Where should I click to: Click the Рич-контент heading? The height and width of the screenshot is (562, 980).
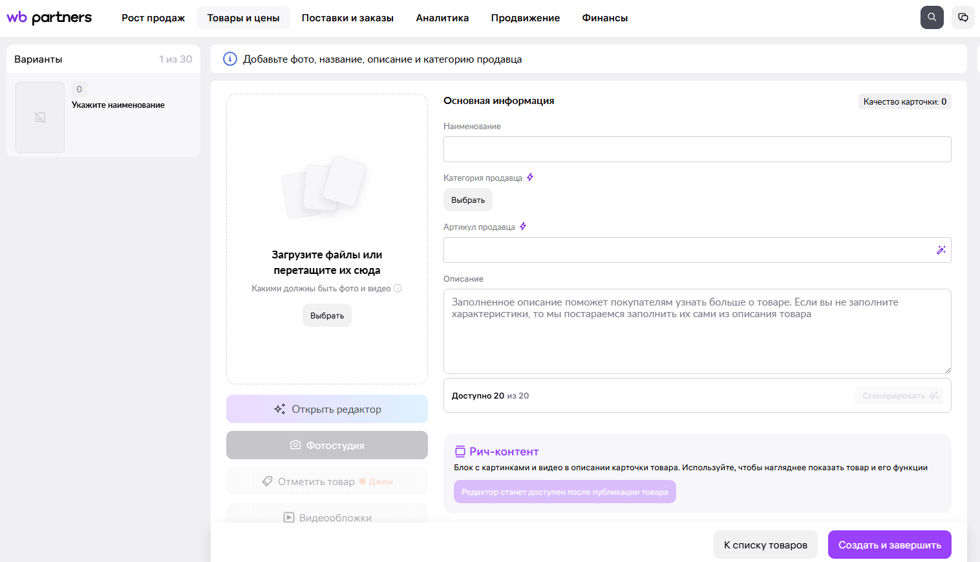(x=504, y=452)
